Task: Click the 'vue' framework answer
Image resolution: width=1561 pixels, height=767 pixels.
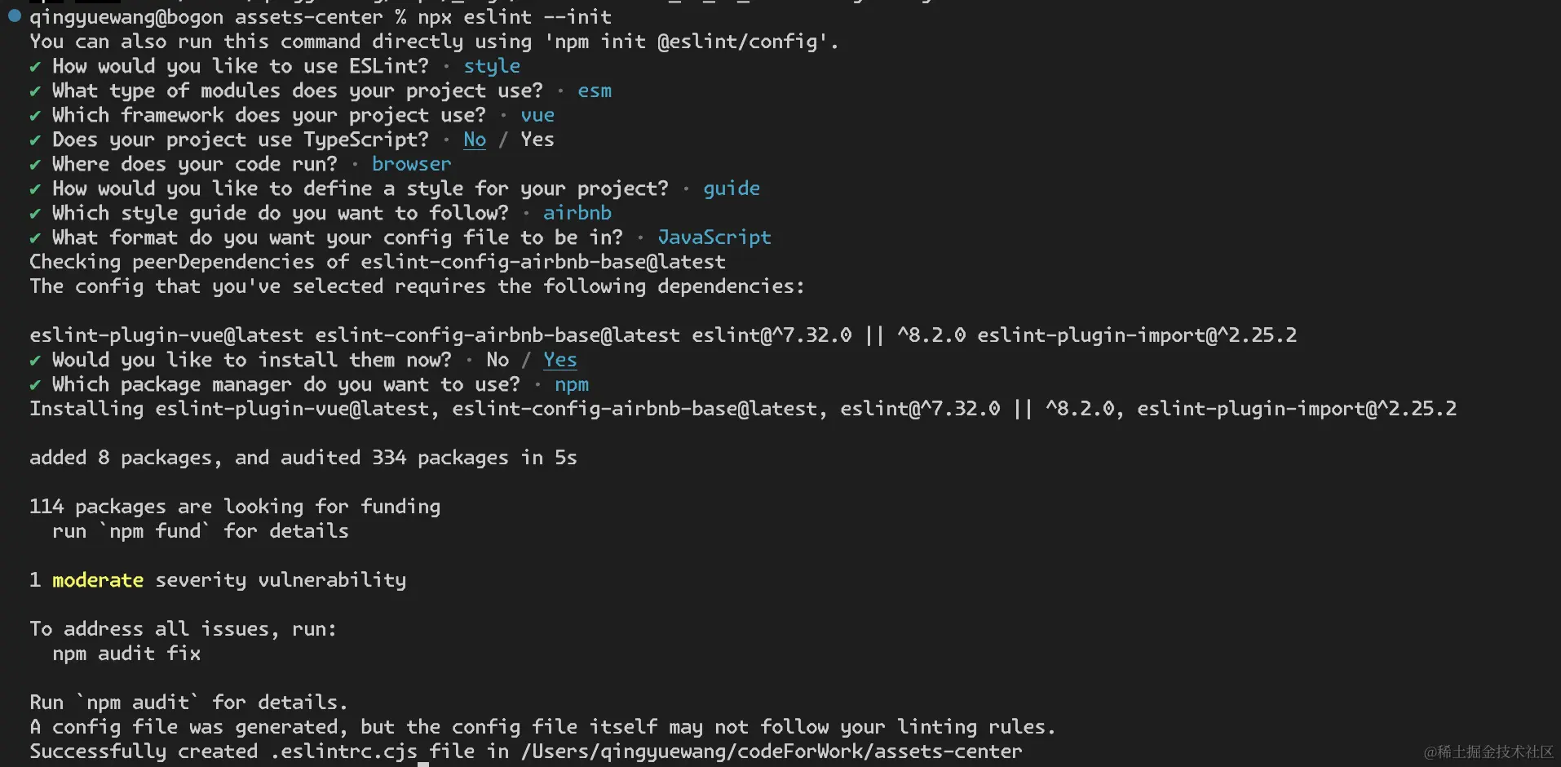Action: [x=537, y=116]
